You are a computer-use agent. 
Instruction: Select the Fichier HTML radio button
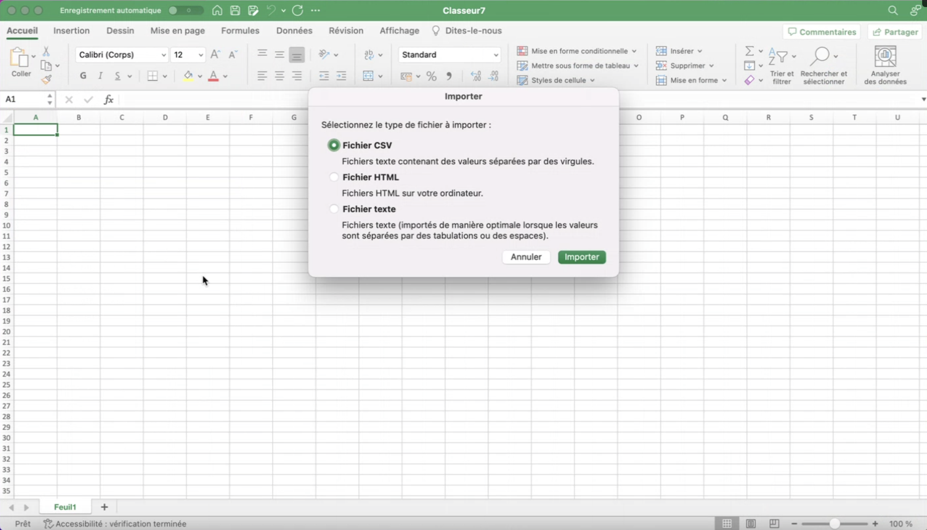click(334, 177)
